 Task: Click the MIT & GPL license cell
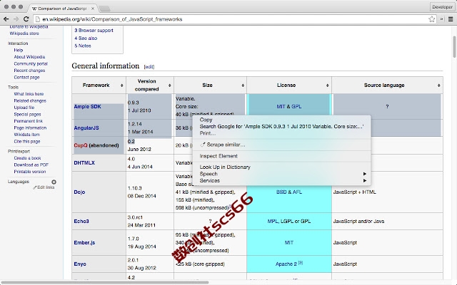tap(288, 106)
